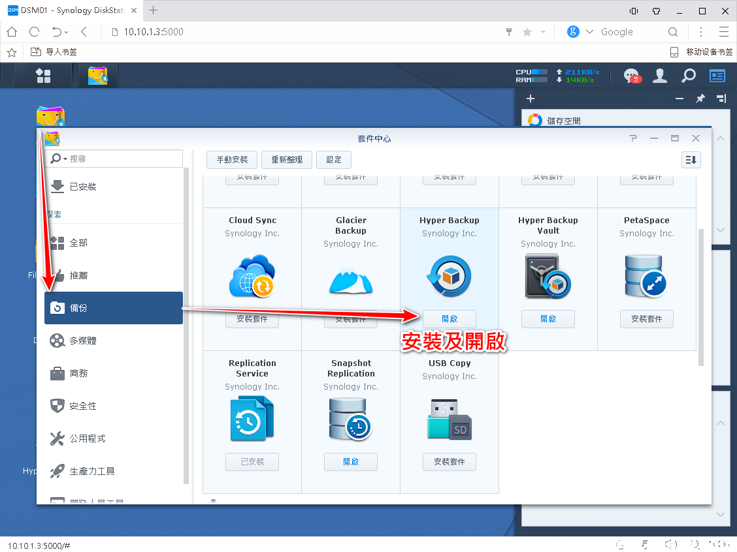Click 開啟 under Hyper Backup

click(449, 318)
